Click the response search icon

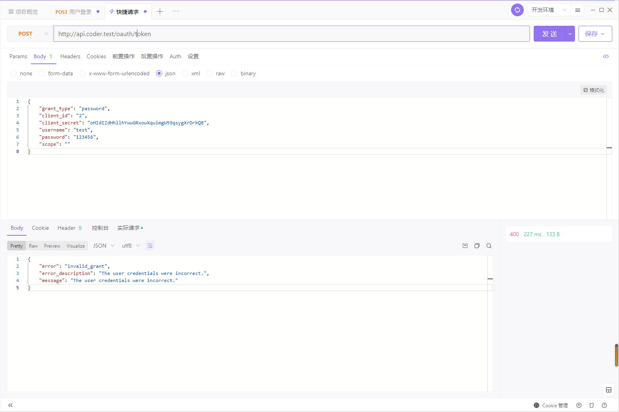tap(489, 246)
